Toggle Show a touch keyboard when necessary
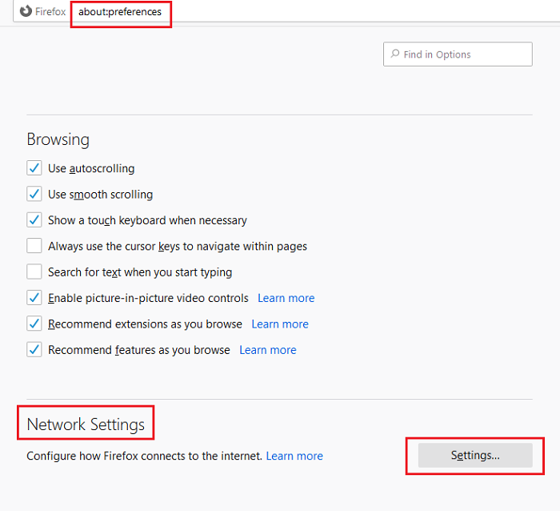Image resolution: width=560 pixels, height=511 pixels. click(x=34, y=219)
